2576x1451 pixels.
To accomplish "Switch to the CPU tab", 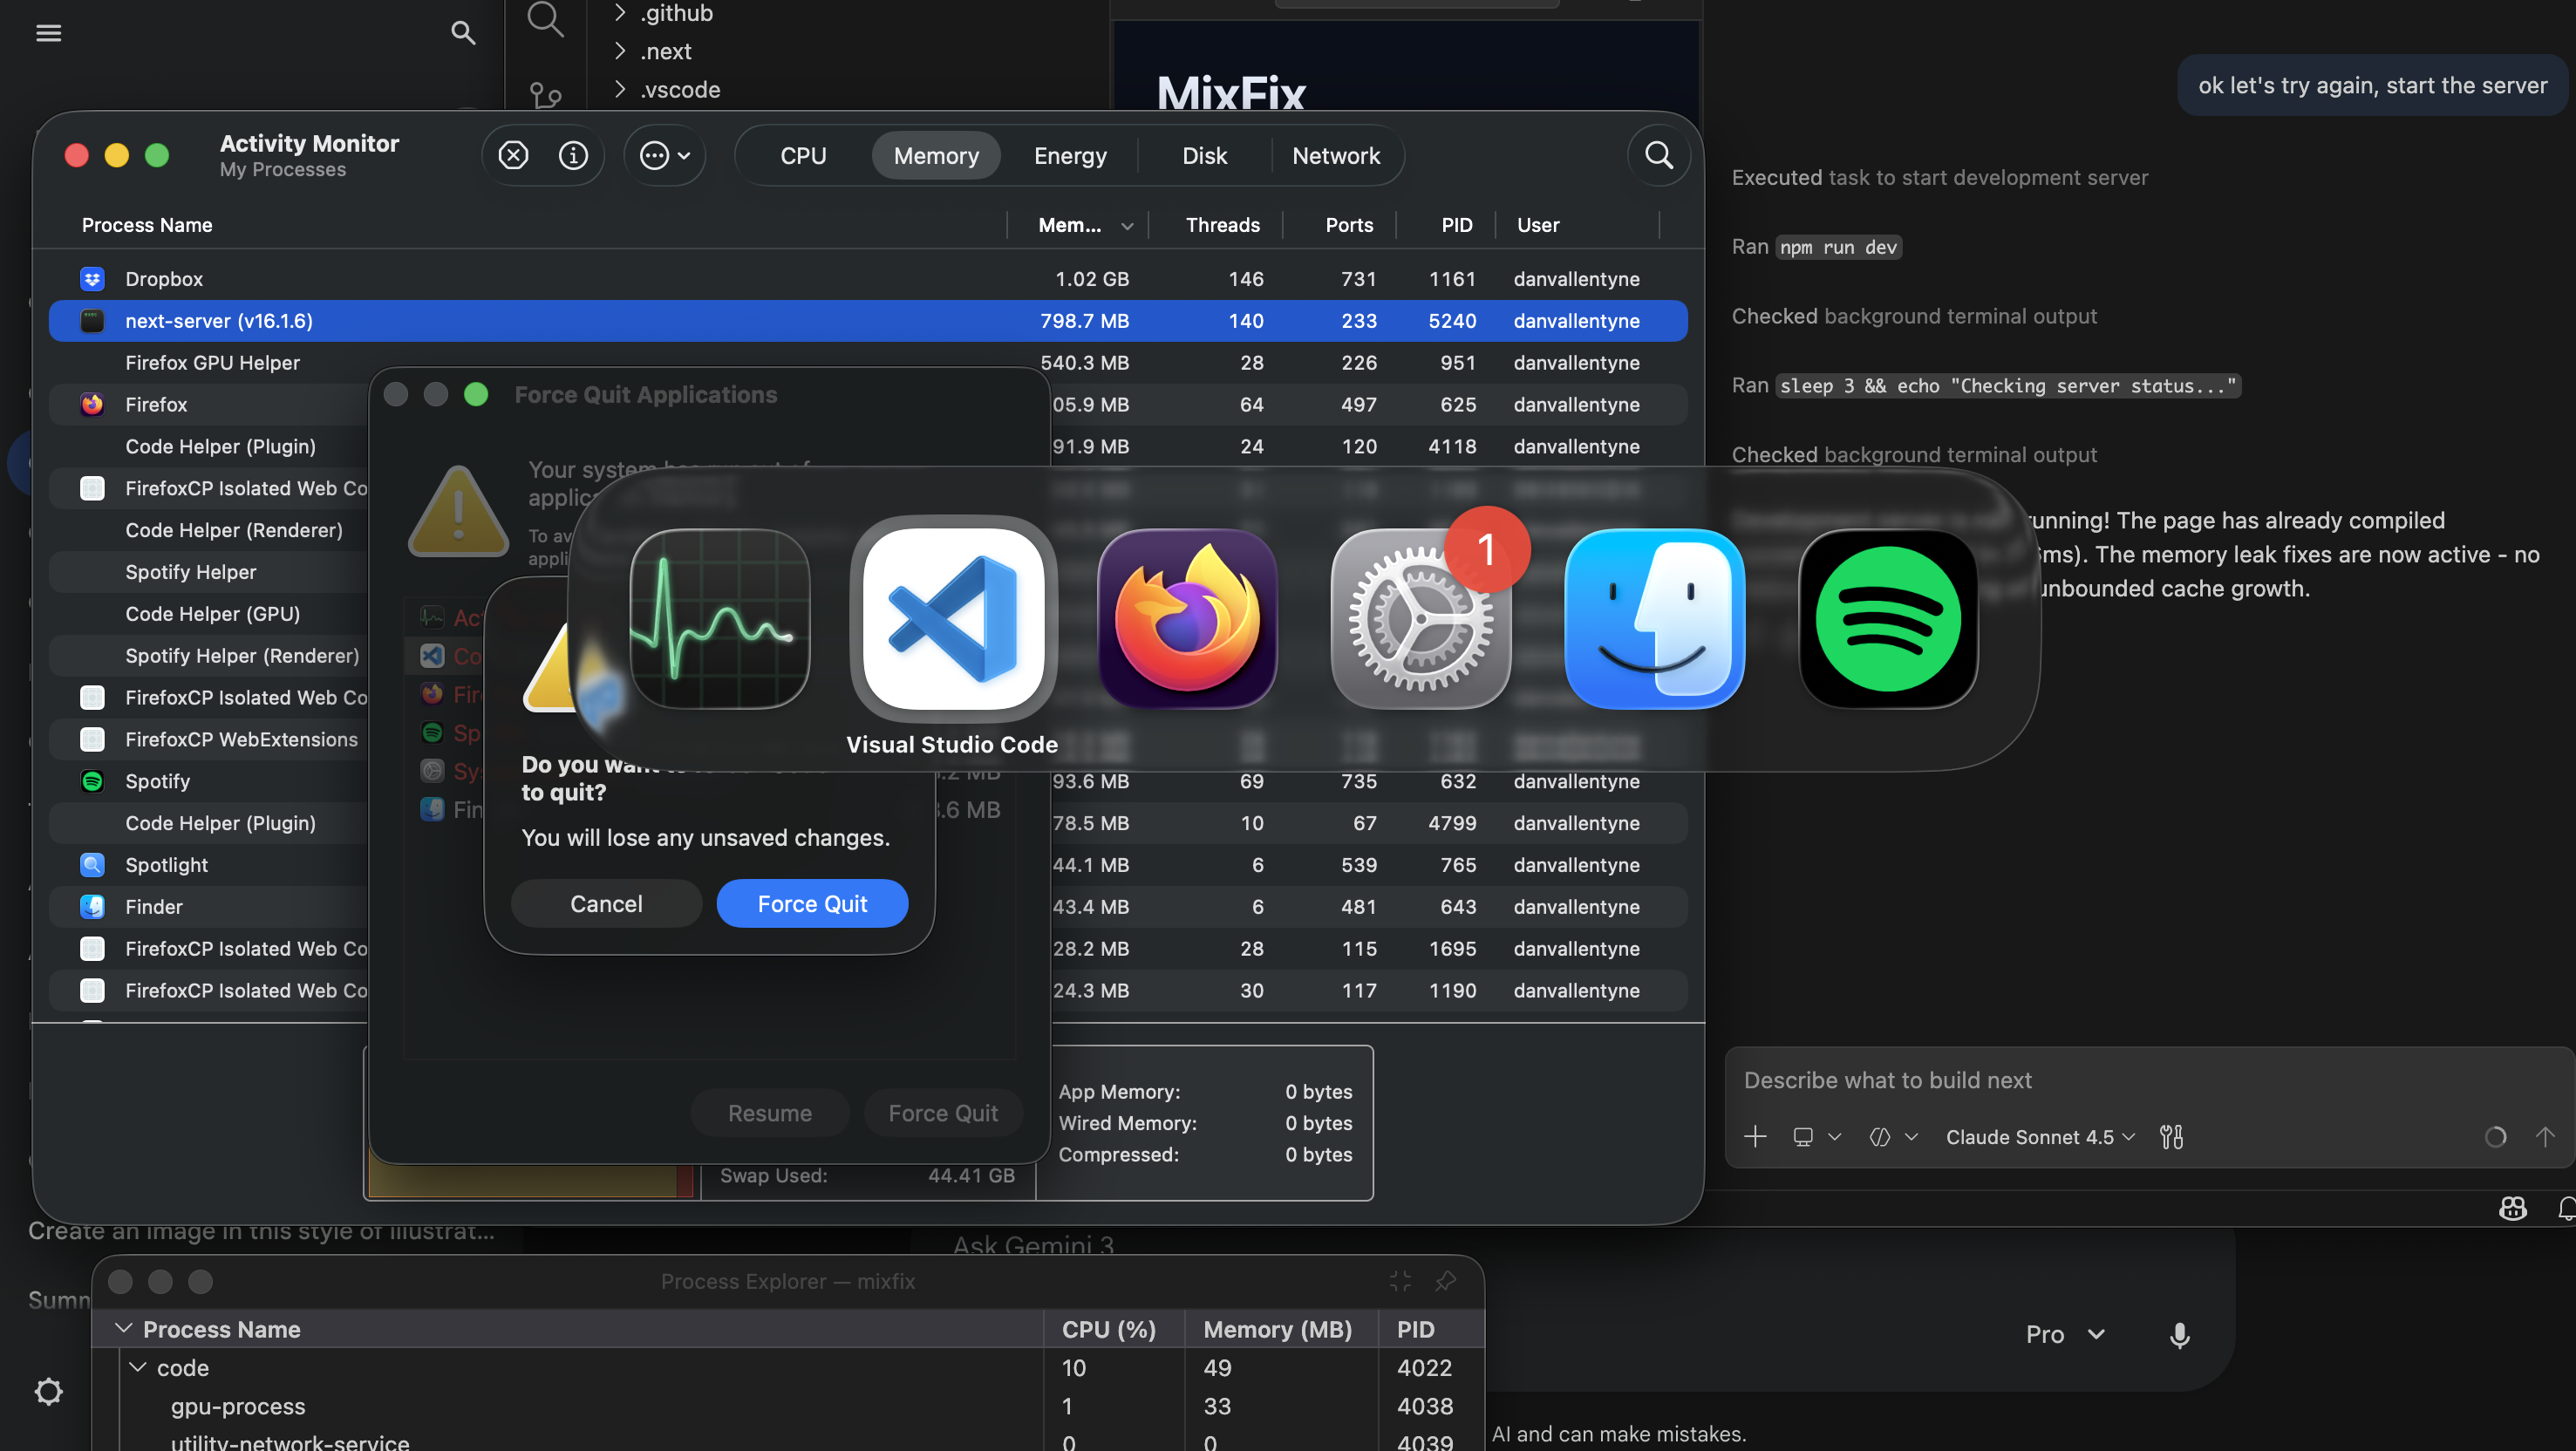I will pyautogui.click(x=802, y=155).
